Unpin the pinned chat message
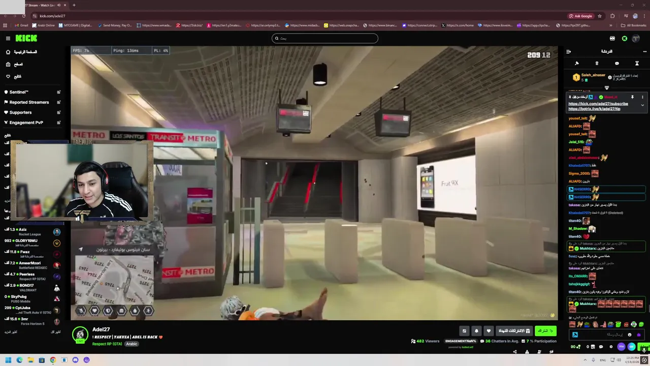This screenshot has height=366, width=650. pos(632,97)
